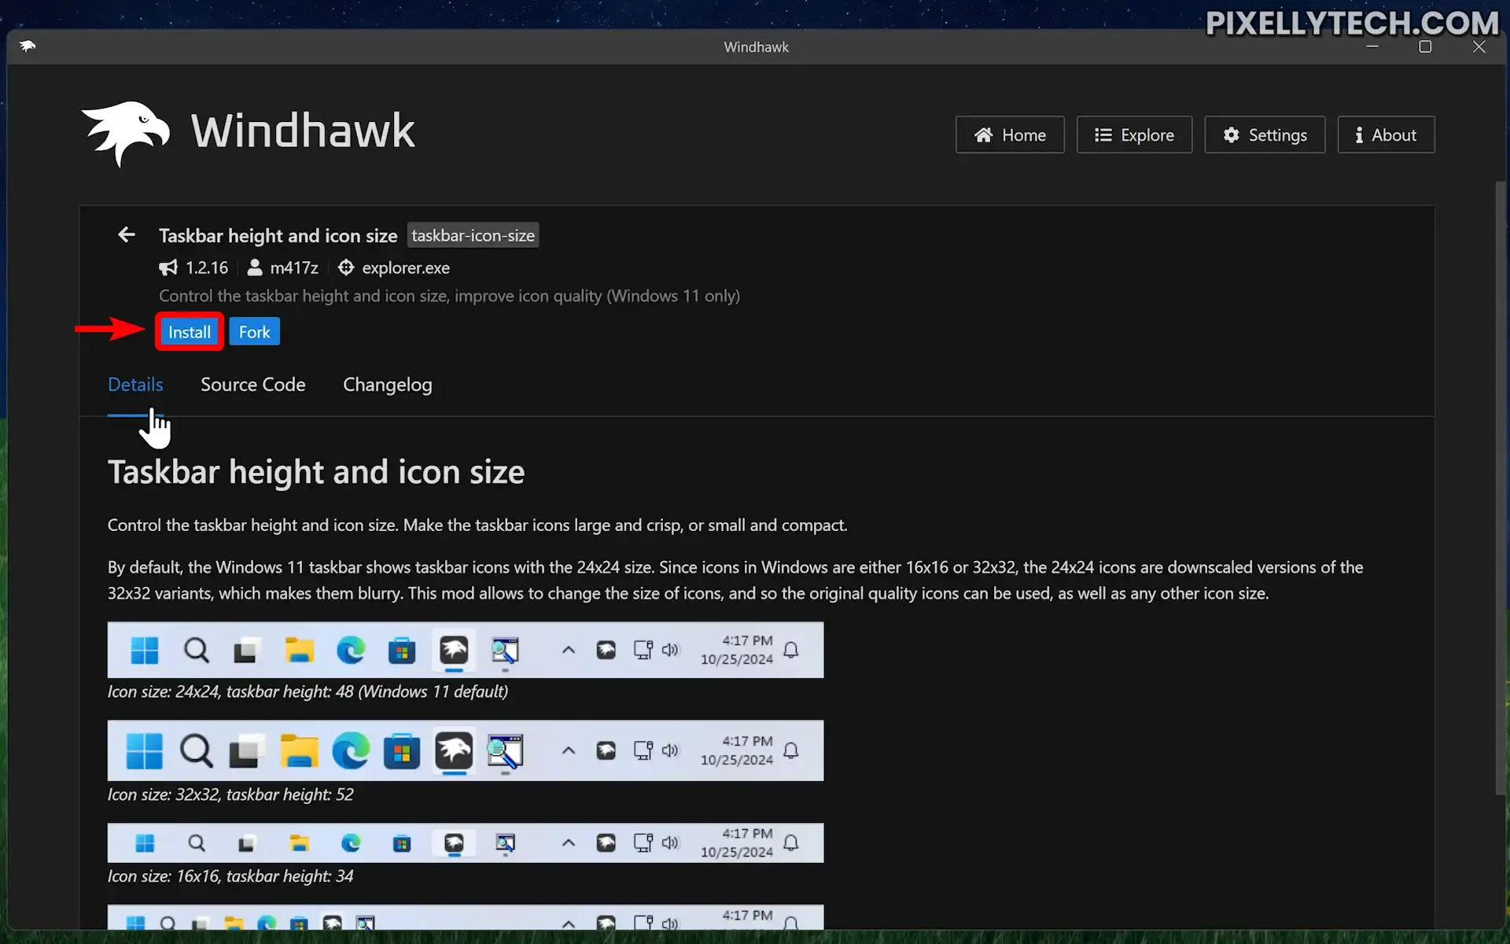
Task: Select the Details tab
Action: click(x=135, y=385)
